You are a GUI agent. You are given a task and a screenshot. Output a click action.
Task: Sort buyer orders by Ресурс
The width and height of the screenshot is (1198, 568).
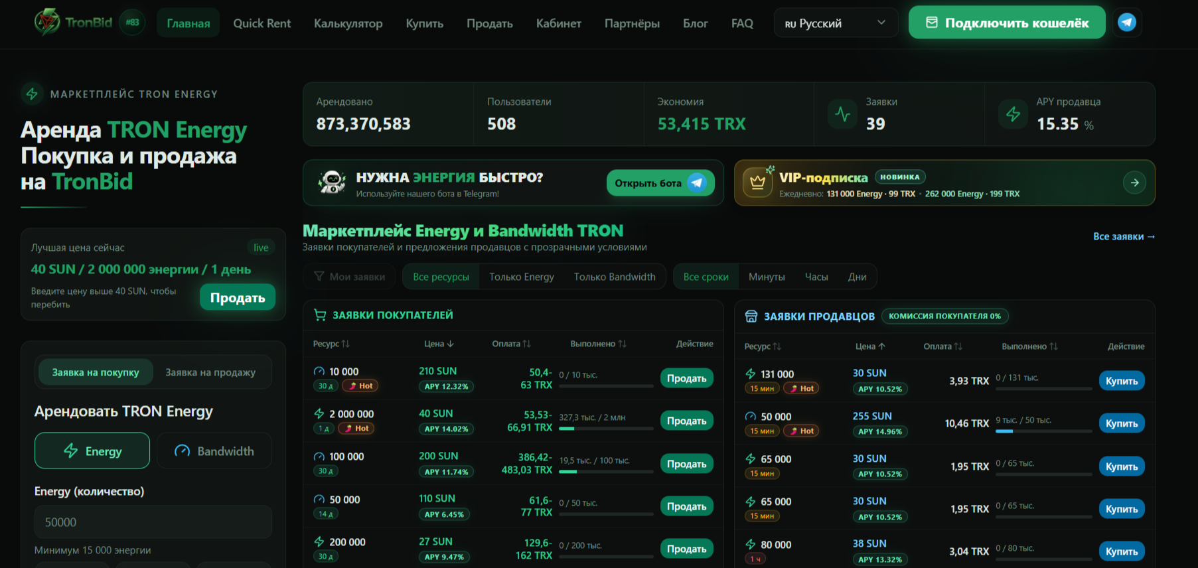(331, 344)
